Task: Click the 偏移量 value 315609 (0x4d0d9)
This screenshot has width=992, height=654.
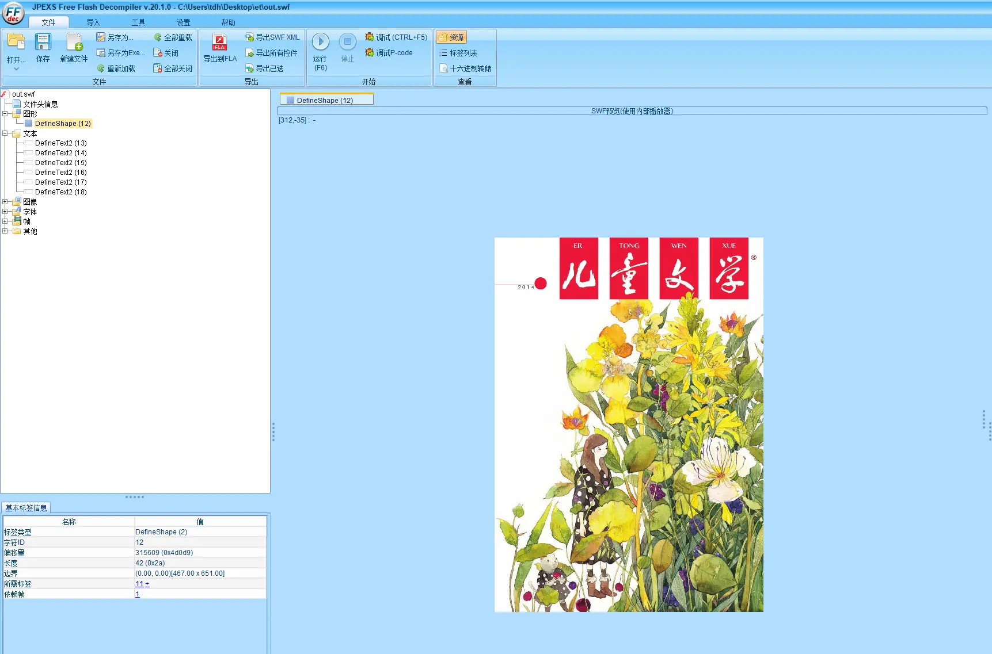Action: (164, 553)
